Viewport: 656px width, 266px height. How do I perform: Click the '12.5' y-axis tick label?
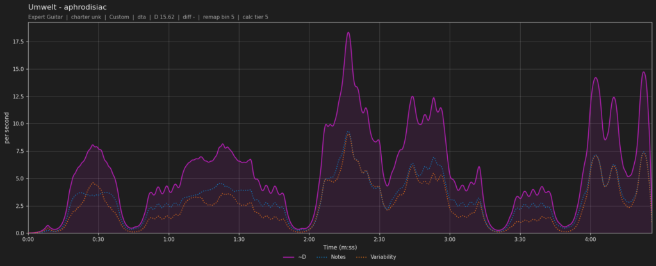coord(19,97)
